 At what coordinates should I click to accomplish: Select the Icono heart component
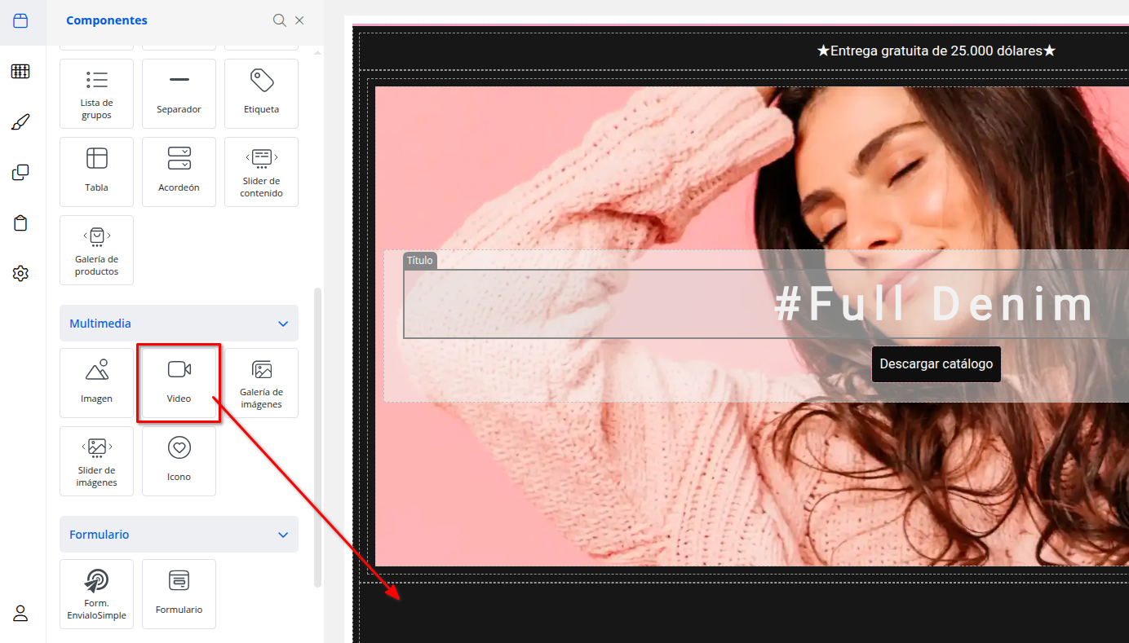(x=179, y=460)
